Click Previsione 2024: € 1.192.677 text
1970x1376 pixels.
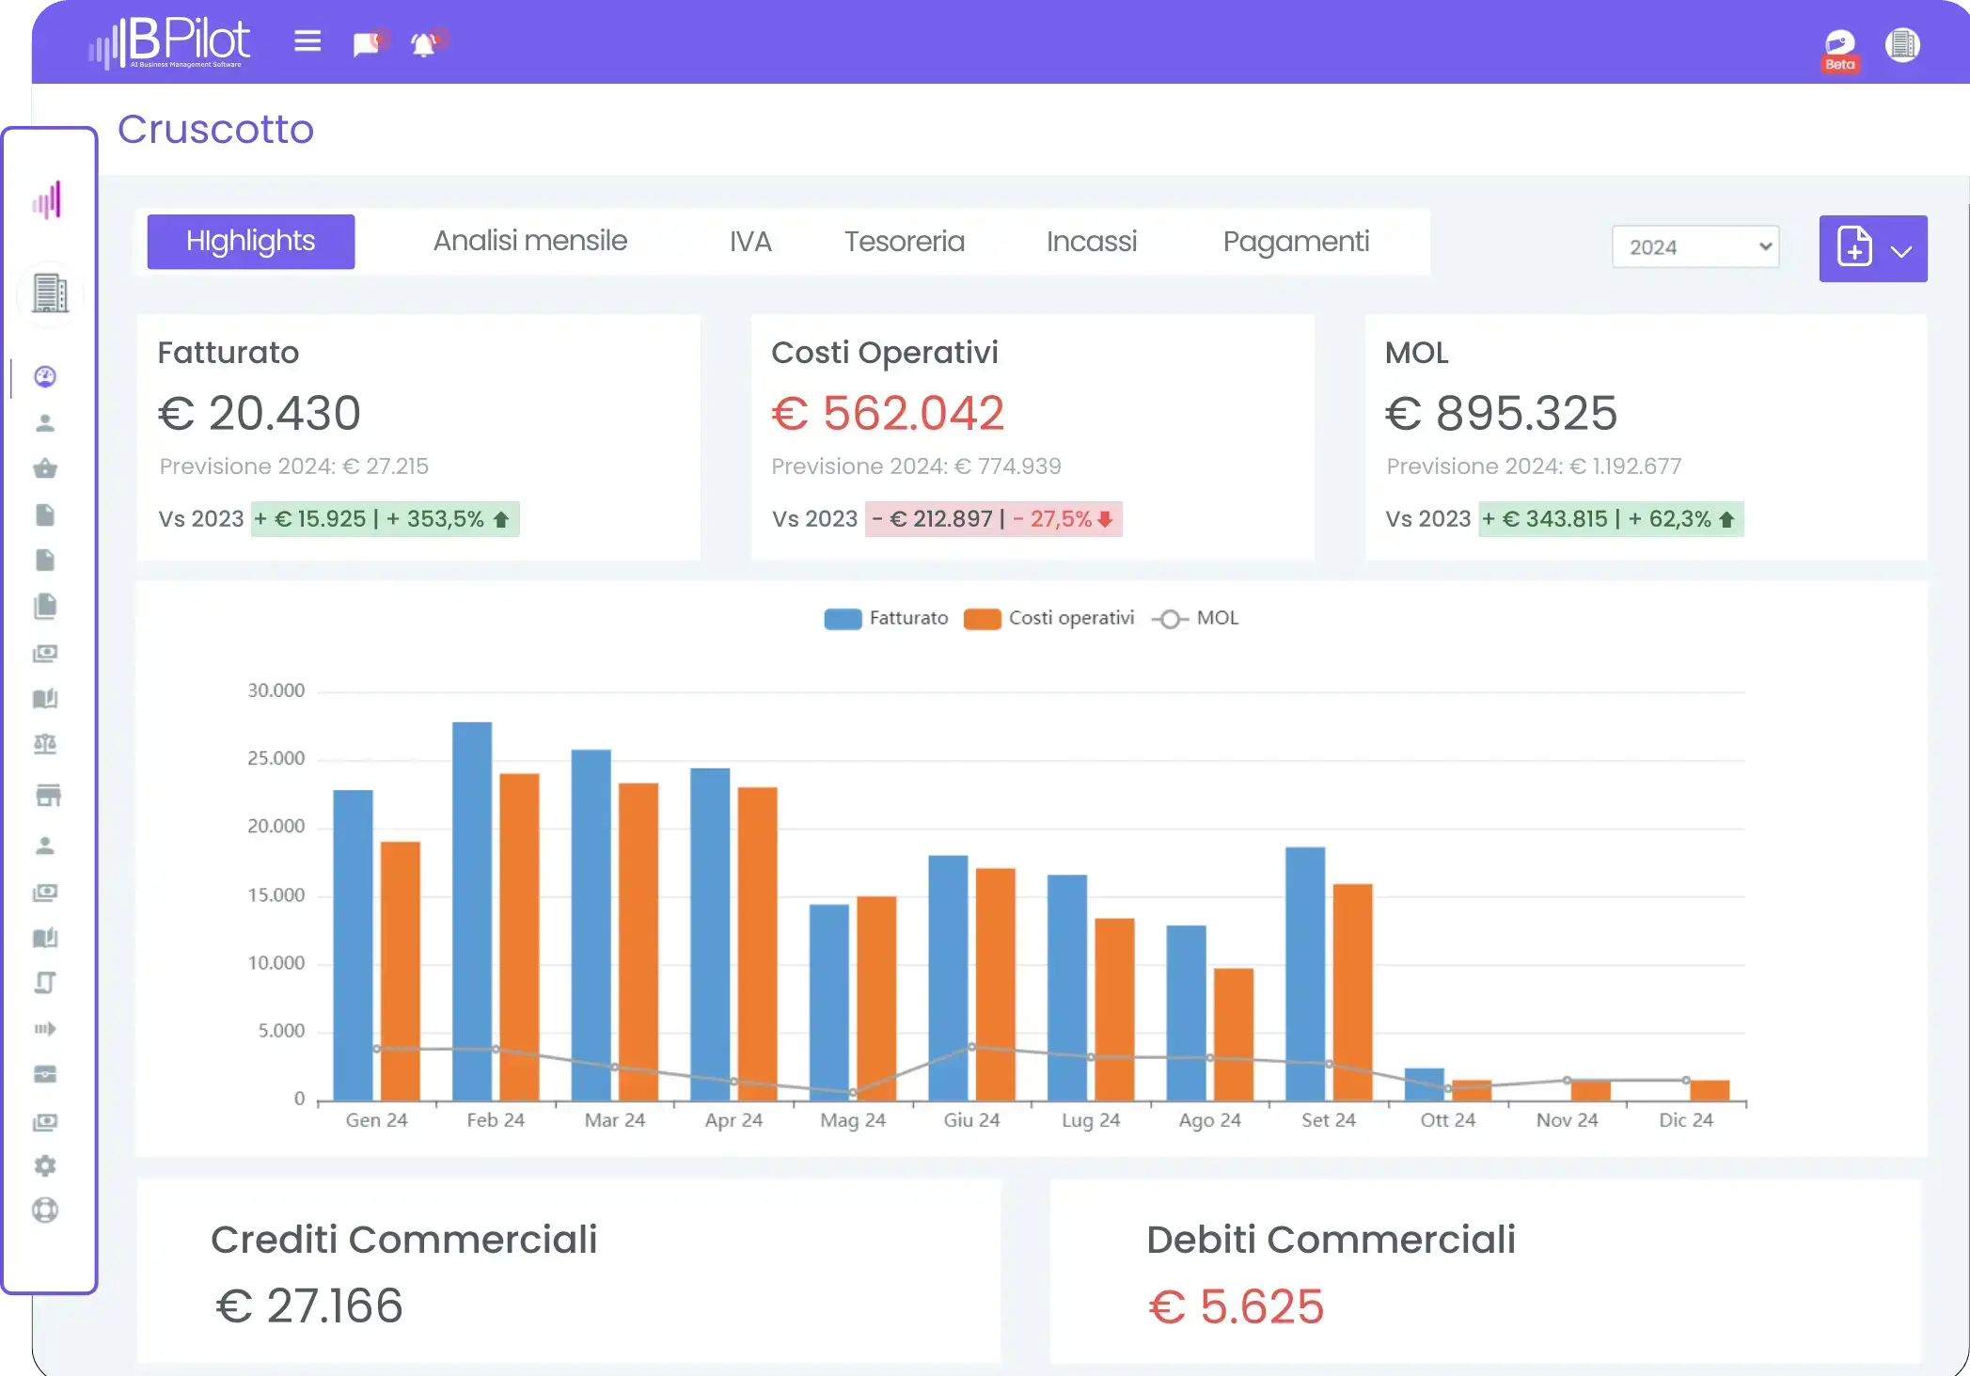1534,467
